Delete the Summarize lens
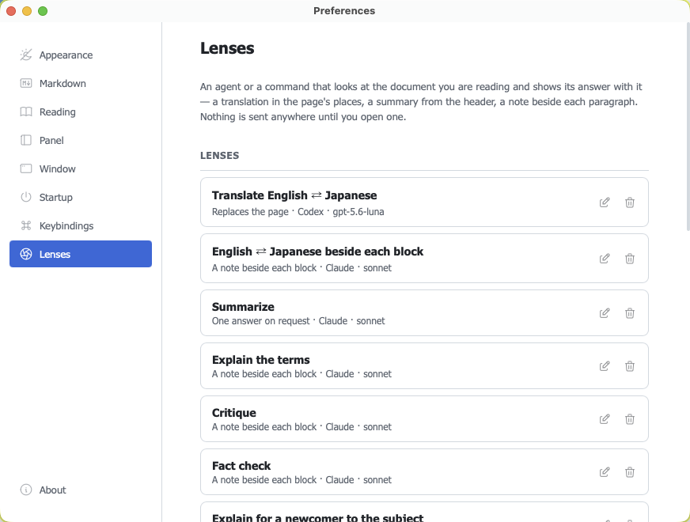 [630, 312]
